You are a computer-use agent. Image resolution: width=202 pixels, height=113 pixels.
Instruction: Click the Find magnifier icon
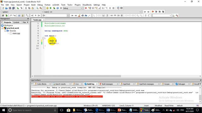[37, 8]
